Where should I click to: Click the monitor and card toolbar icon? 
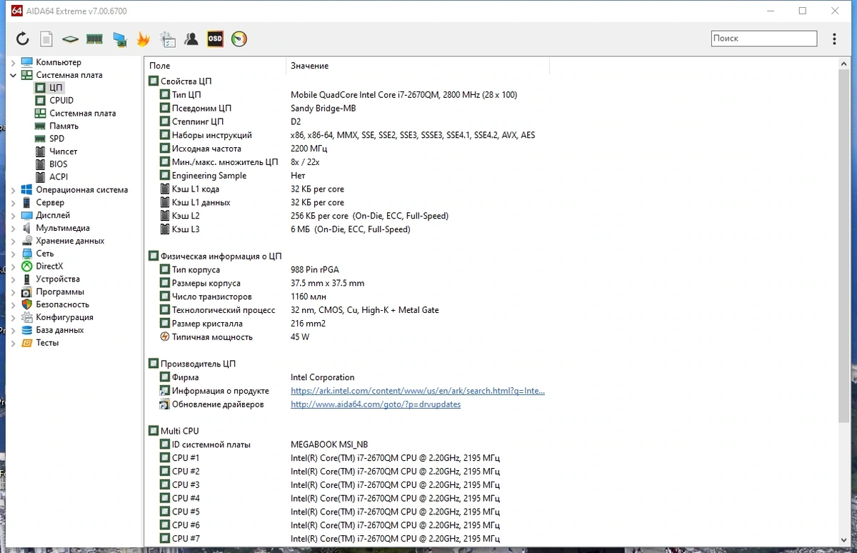coord(119,39)
